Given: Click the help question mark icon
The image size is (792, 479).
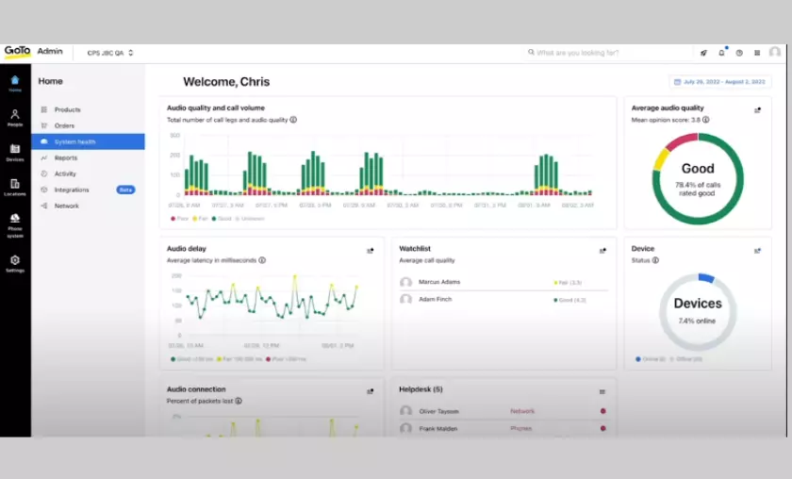Looking at the screenshot, I should pyautogui.click(x=739, y=53).
